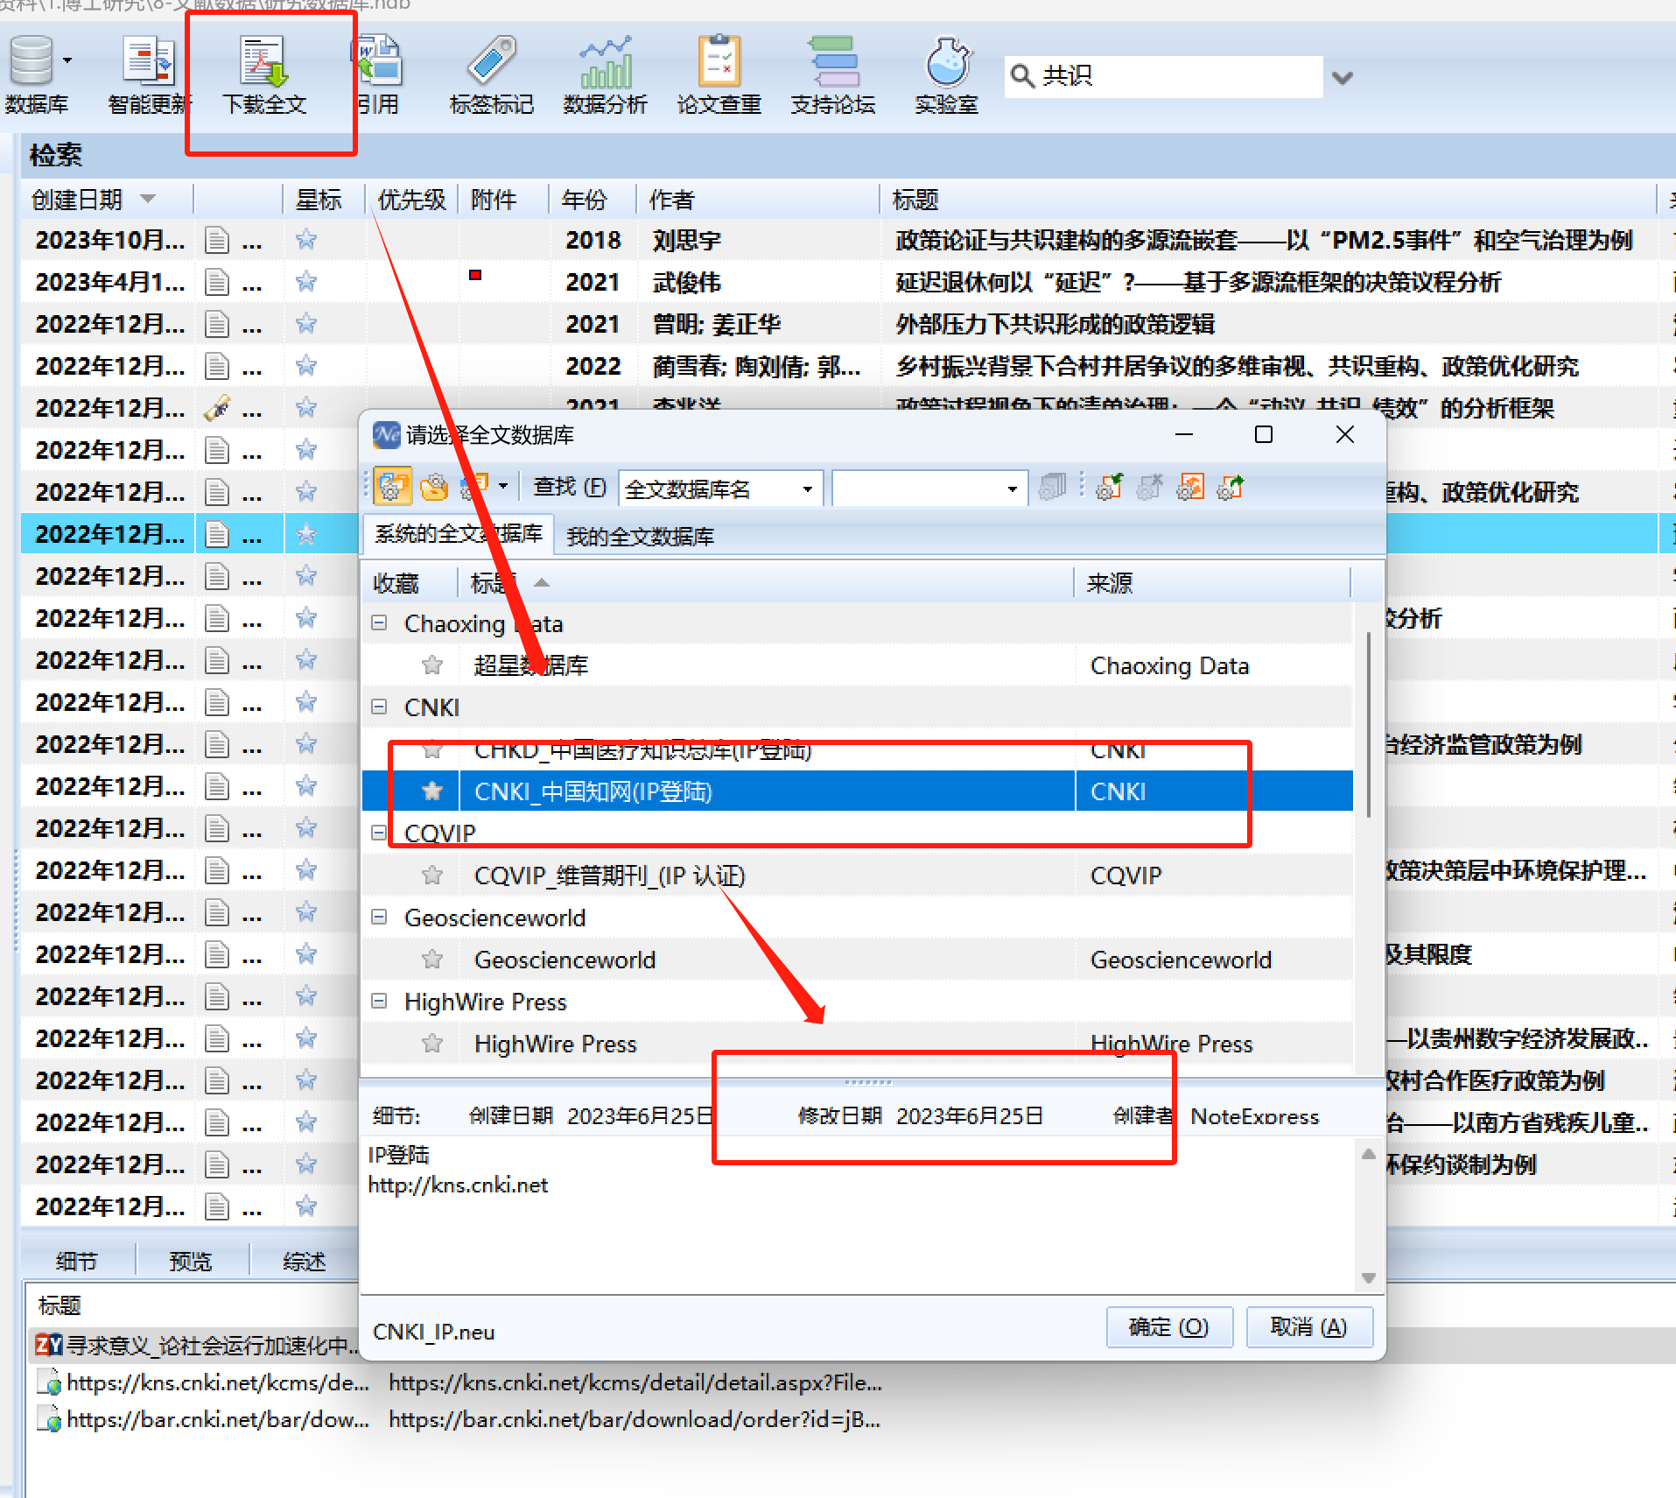Click the 查找 (F) button
The image size is (1676, 1498).
pyautogui.click(x=570, y=487)
